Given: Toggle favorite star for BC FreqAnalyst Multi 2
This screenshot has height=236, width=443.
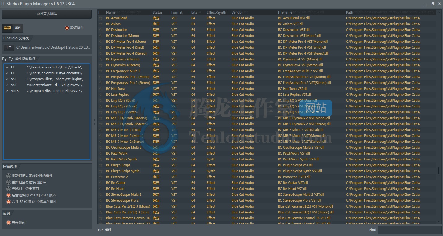Looking at the screenshot, I should click(x=101, y=71).
